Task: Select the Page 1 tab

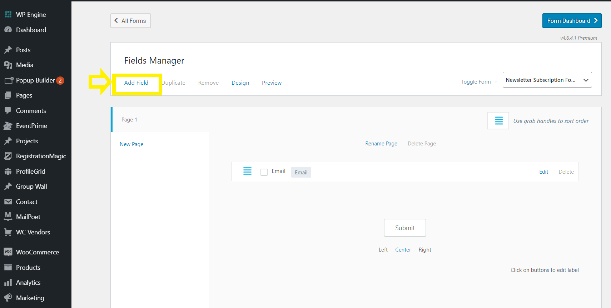Action: point(129,120)
